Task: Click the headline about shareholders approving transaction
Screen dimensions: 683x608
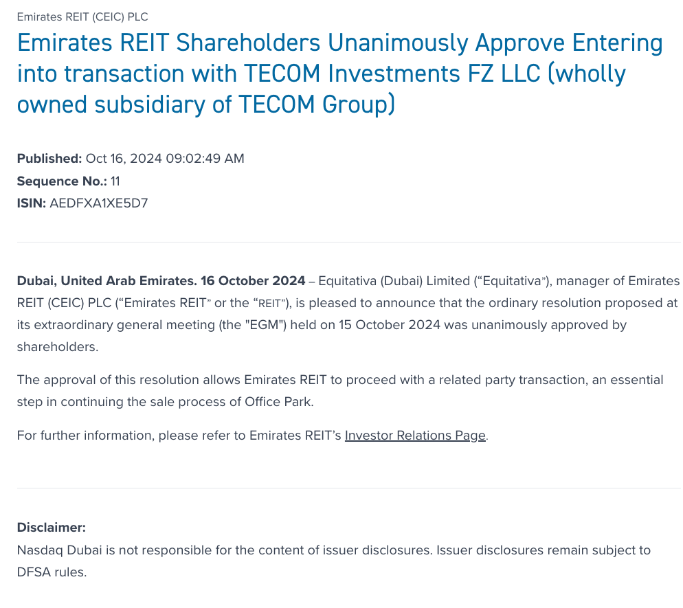Action: 339,74
